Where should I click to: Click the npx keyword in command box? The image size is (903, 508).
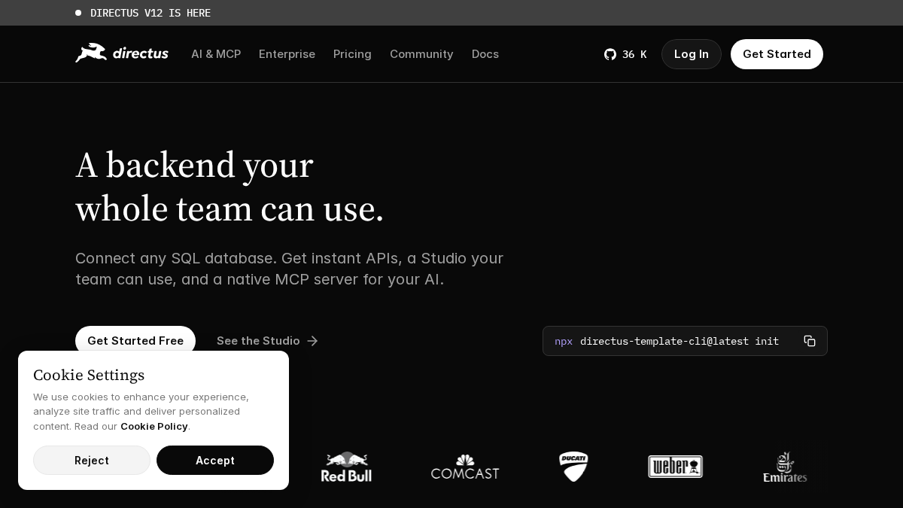point(564,341)
